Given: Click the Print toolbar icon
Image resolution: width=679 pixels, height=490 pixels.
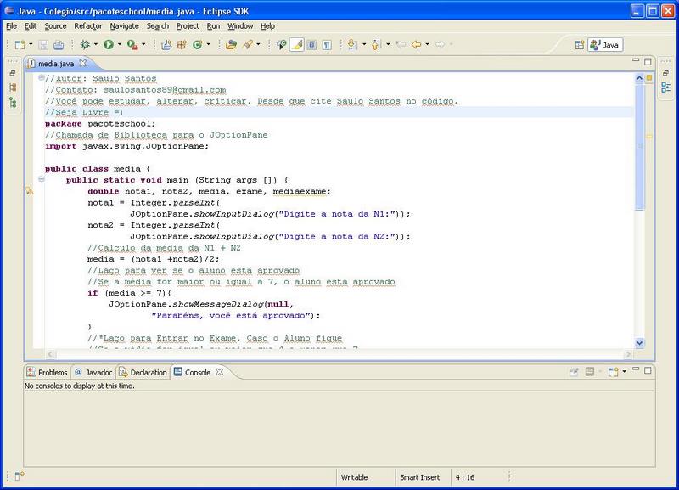Looking at the screenshot, I should point(59,45).
